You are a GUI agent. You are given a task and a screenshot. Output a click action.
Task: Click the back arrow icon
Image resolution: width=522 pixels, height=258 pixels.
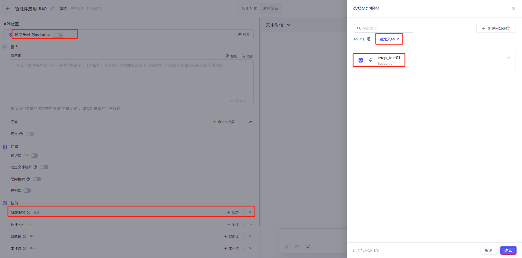[8, 8]
